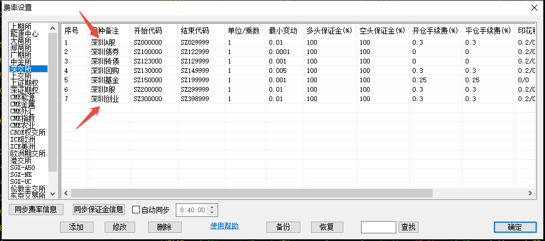Select the 深圳创业 row
Screen dimensions: 545x241
tap(298, 99)
